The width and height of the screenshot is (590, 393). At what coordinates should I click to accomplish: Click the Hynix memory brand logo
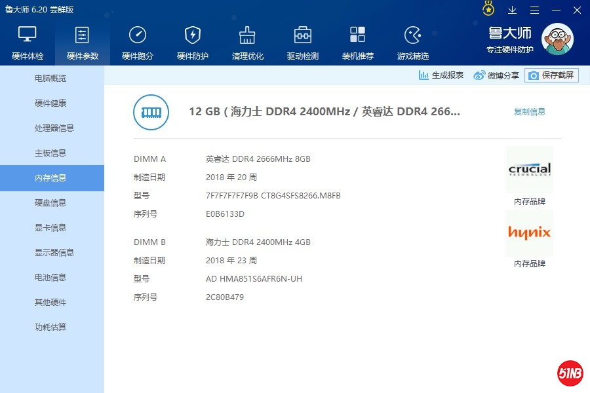tap(530, 233)
